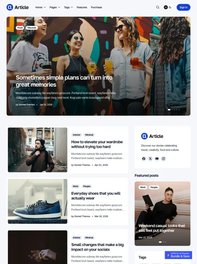
Task: Click 'Apr 02, 2026' date text
Action: point(101,165)
